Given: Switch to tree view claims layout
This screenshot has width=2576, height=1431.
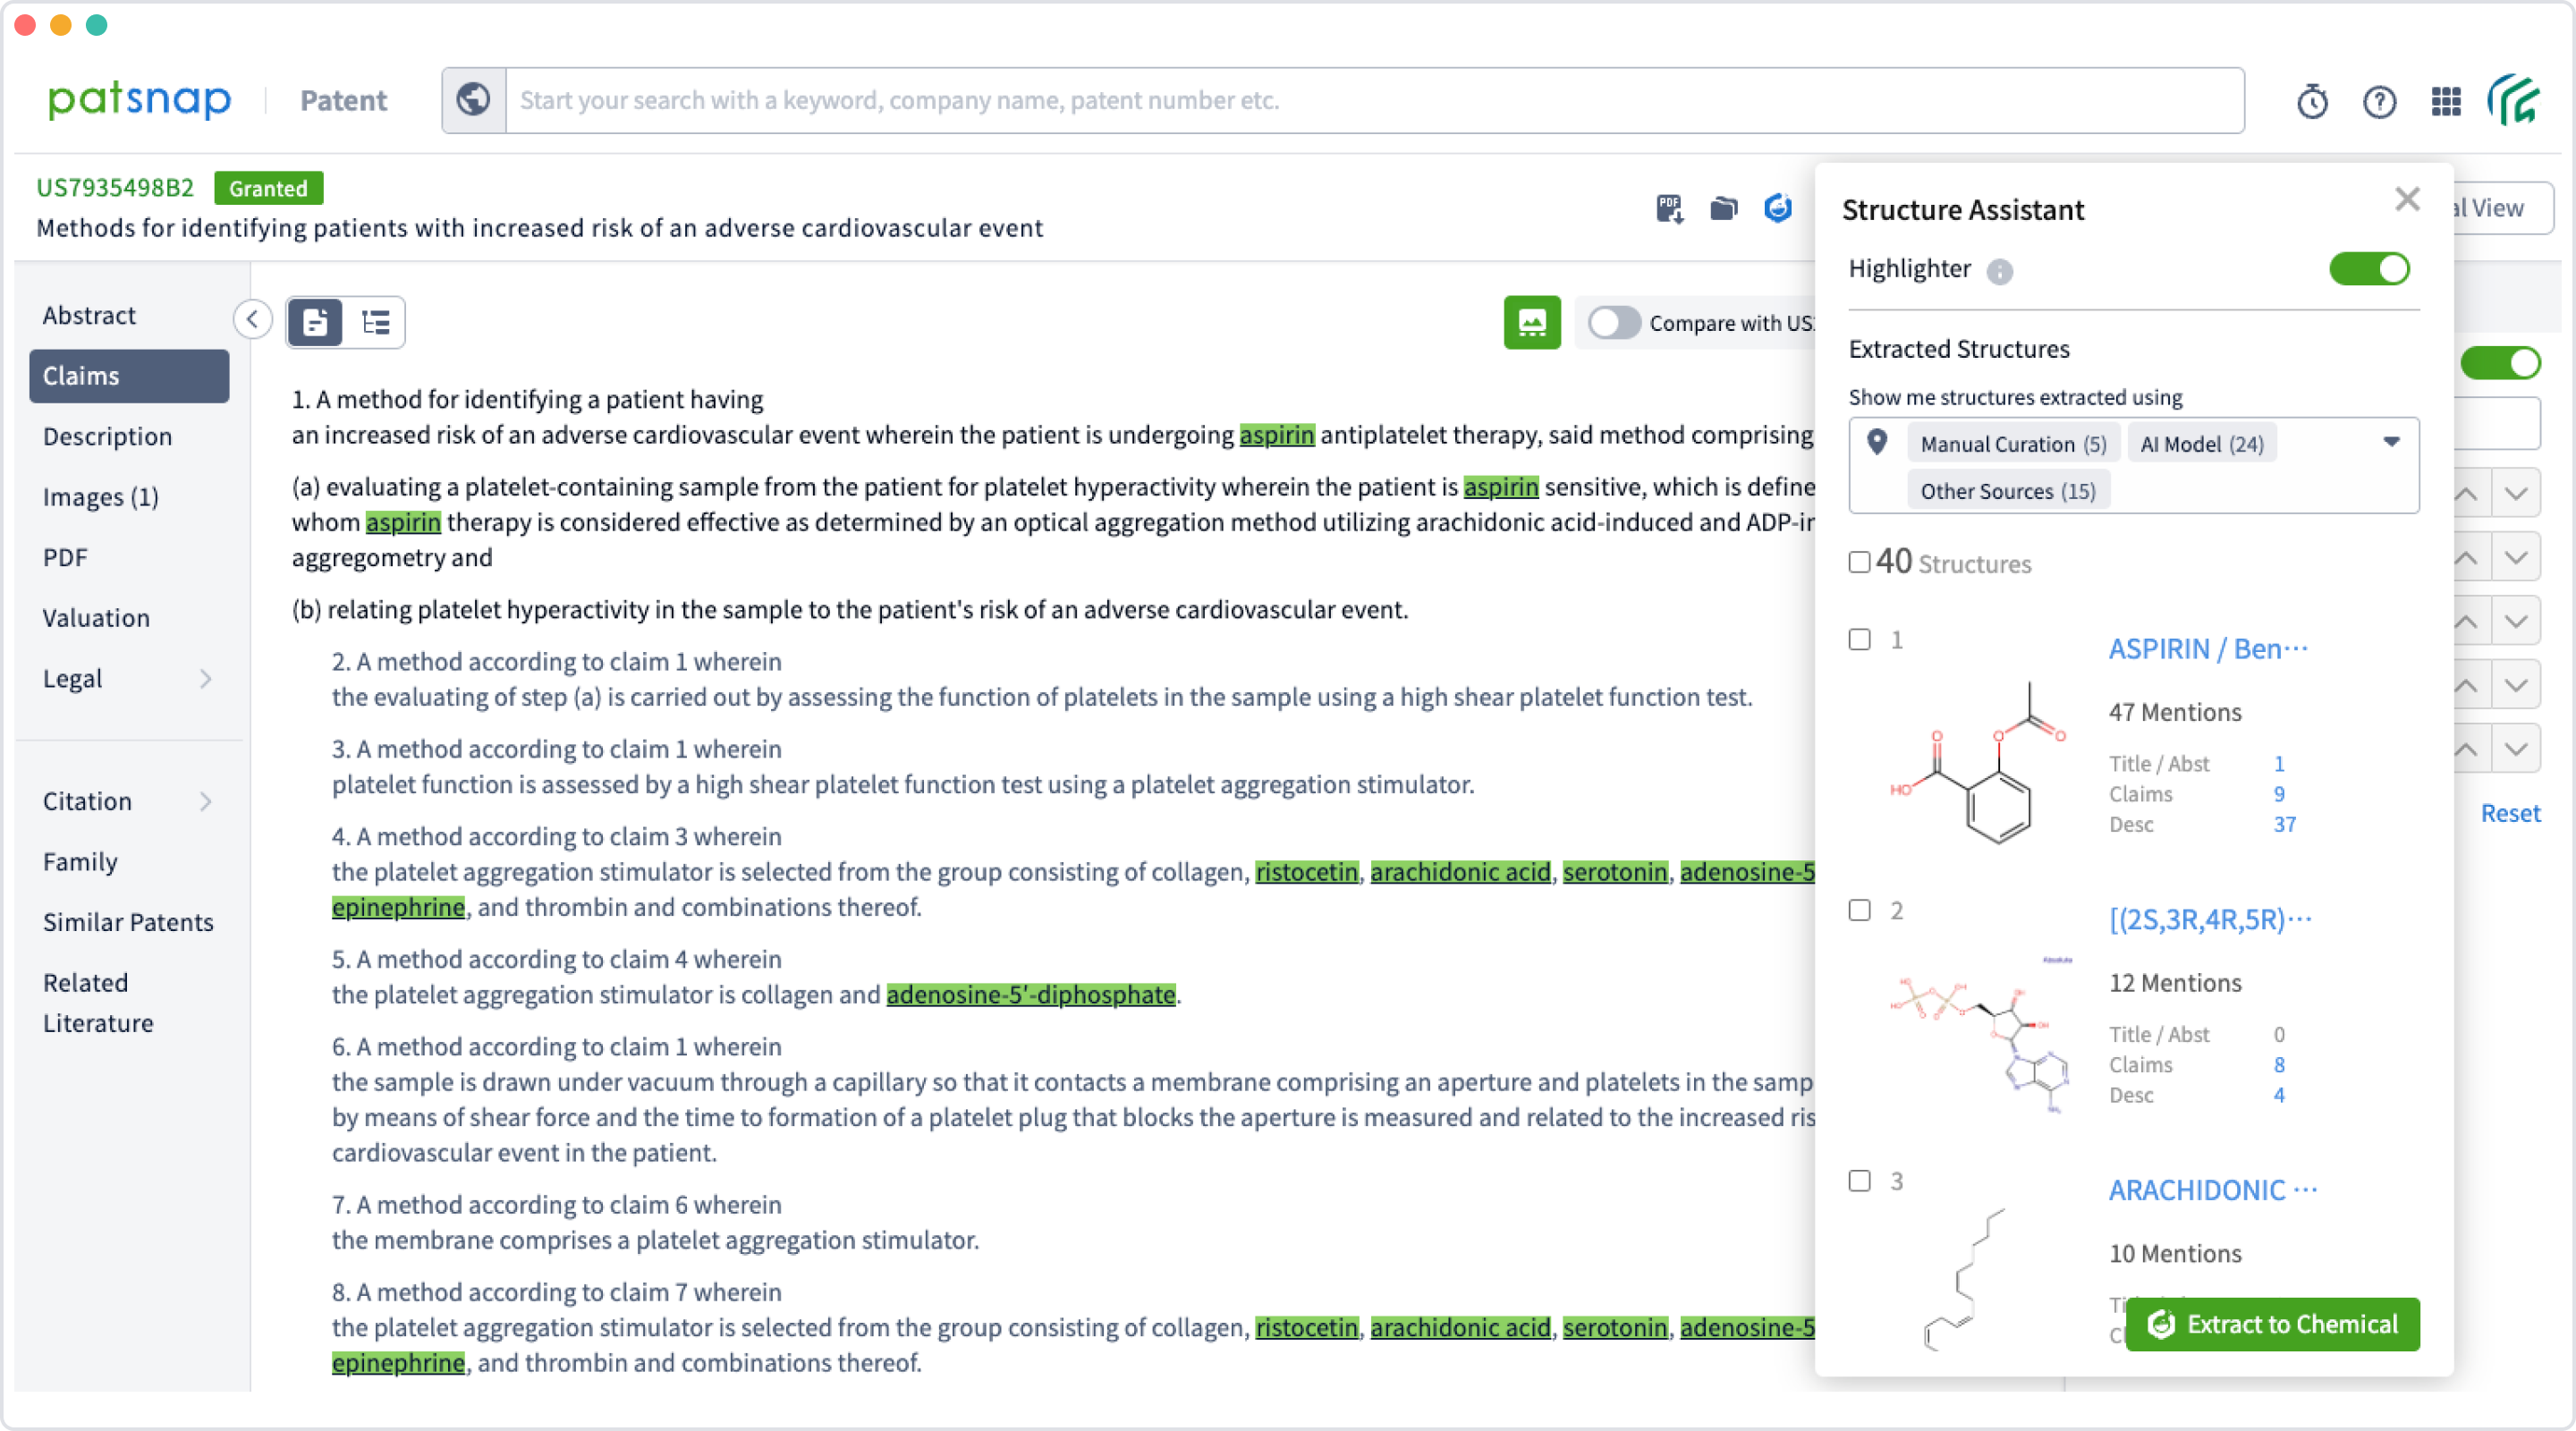Looking at the screenshot, I should (x=376, y=322).
